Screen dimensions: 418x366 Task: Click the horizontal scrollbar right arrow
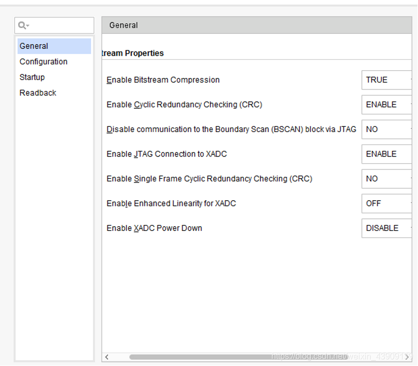(407, 357)
